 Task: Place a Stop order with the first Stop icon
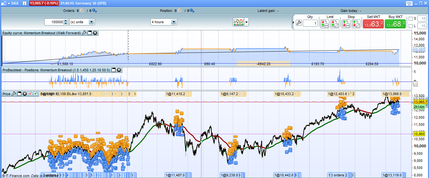346,24
